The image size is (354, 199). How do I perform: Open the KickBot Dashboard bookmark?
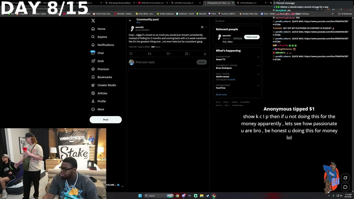click(x=165, y=14)
